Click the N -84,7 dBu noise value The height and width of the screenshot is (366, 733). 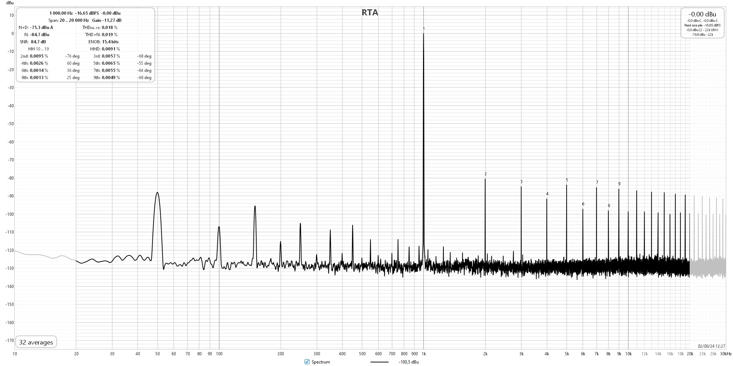click(40, 35)
